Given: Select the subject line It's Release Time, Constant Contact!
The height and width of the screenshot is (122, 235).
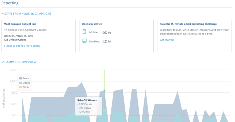Looking at the screenshot, I should pyautogui.click(x=25, y=30).
